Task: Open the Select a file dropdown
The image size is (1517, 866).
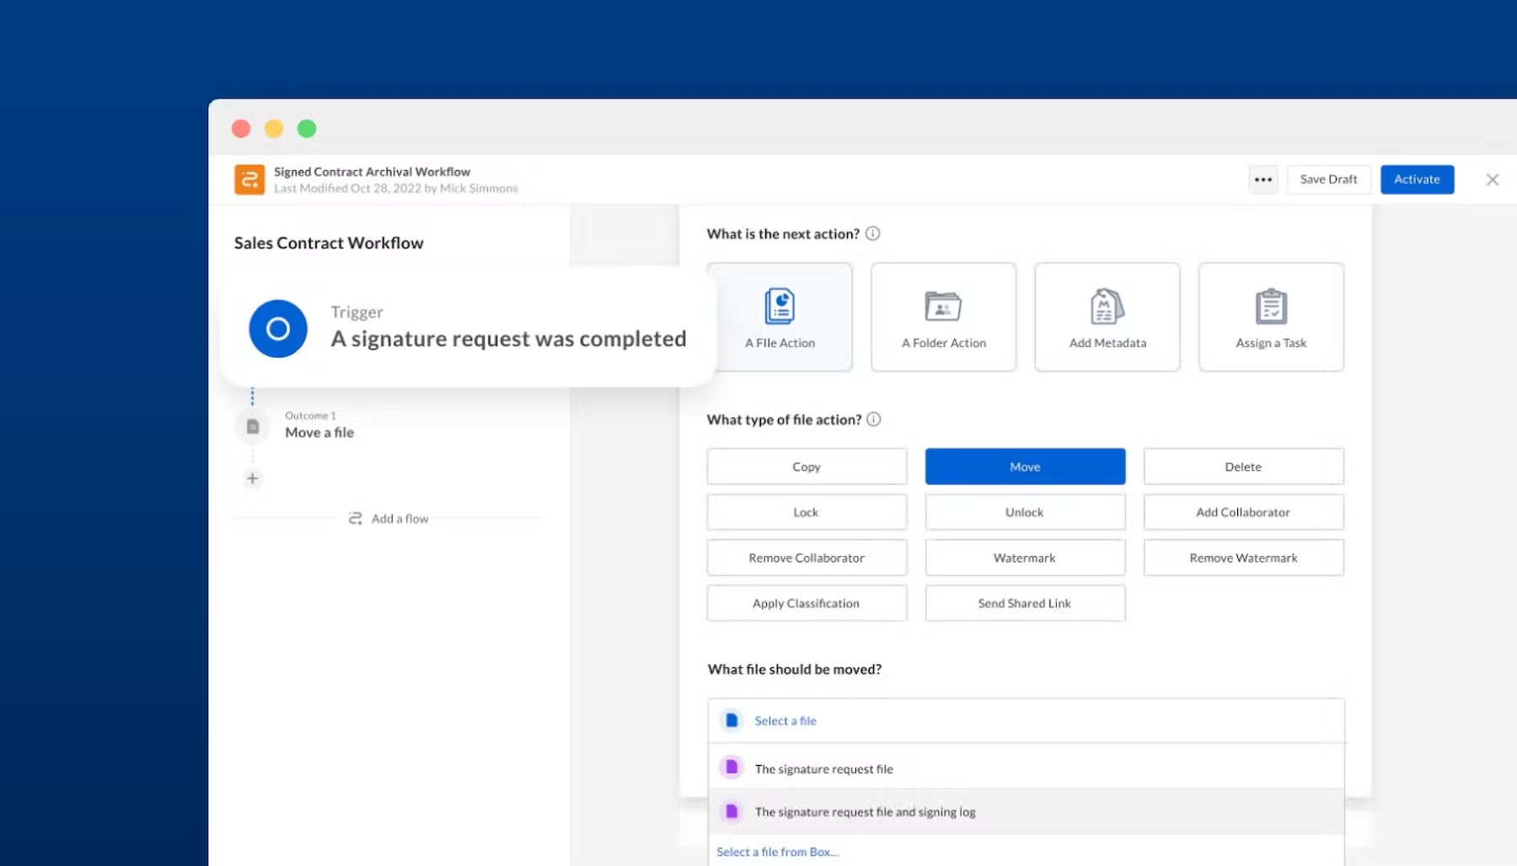Action: pyautogui.click(x=1026, y=720)
